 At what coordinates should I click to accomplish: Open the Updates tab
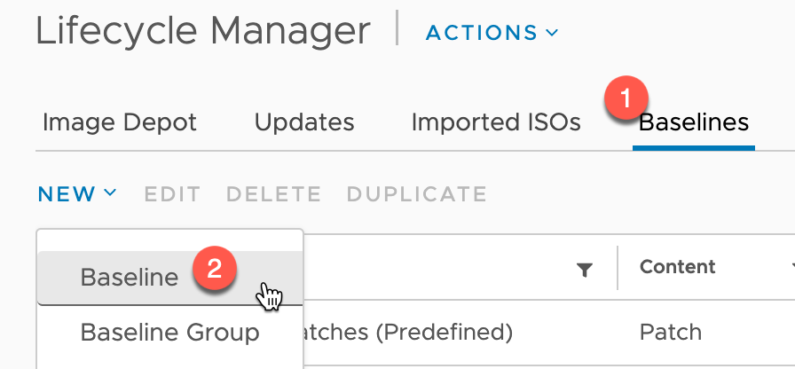[304, 122]
